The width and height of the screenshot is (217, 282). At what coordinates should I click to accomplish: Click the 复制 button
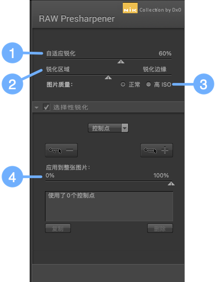(58, 228)
